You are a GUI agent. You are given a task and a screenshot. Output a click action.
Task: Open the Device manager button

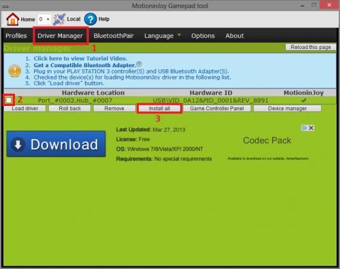[287, 109]
